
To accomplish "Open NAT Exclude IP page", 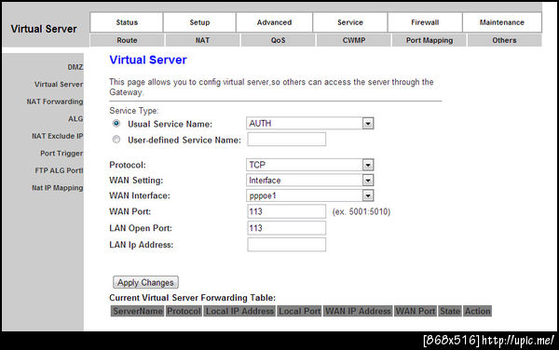I will 57,136.
